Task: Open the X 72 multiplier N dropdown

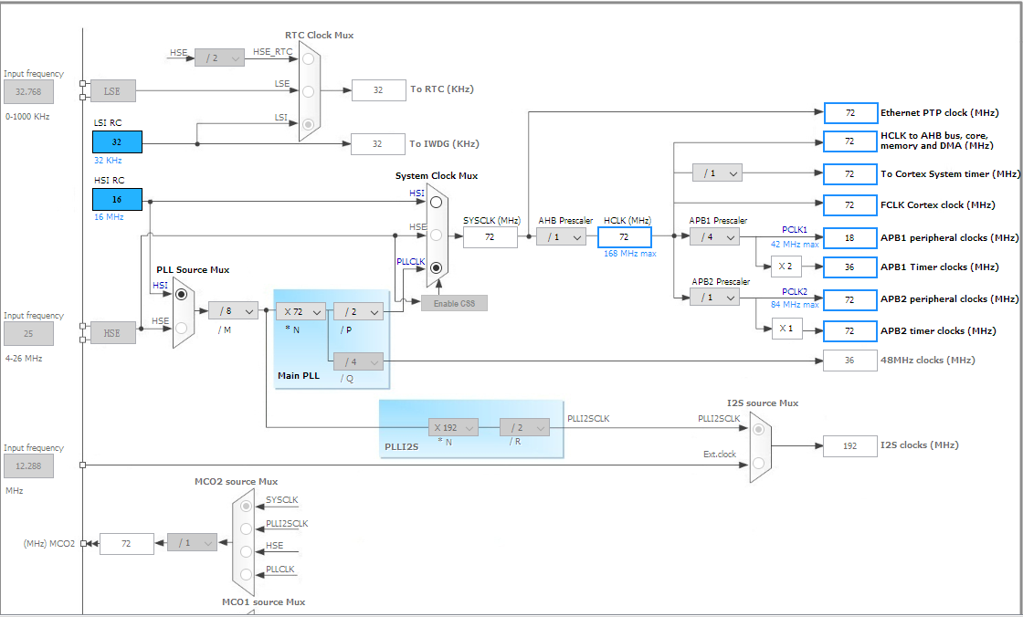Action: (x=301, y=312)
